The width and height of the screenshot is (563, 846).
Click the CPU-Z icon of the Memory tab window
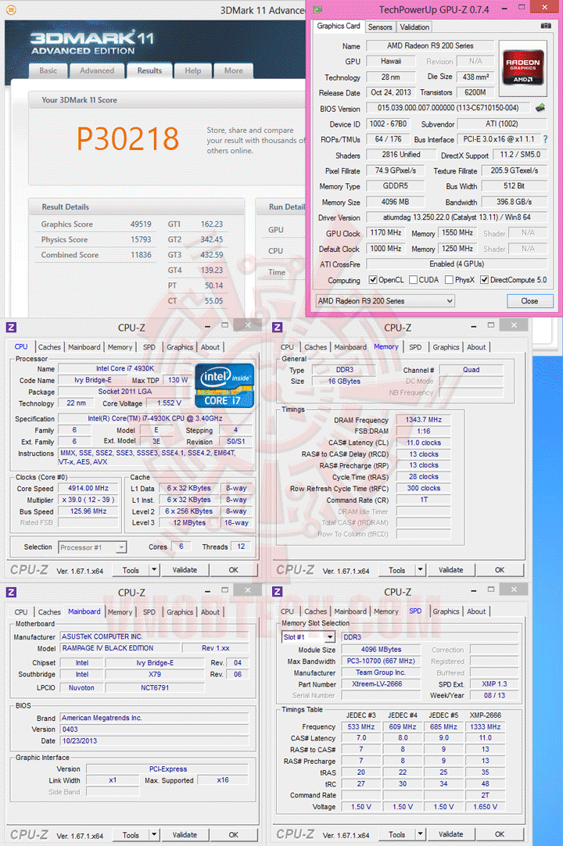point(278,327)
